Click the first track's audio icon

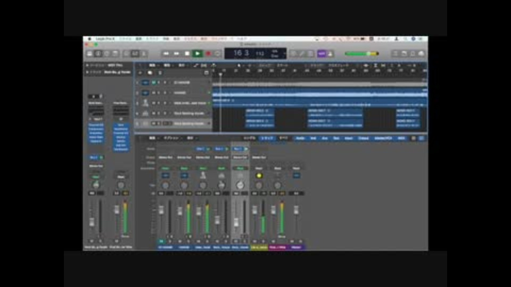click(x=145, y=83)
